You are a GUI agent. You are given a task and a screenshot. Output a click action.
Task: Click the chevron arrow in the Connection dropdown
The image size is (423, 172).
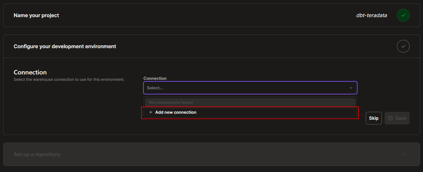[x=351, y=88]
